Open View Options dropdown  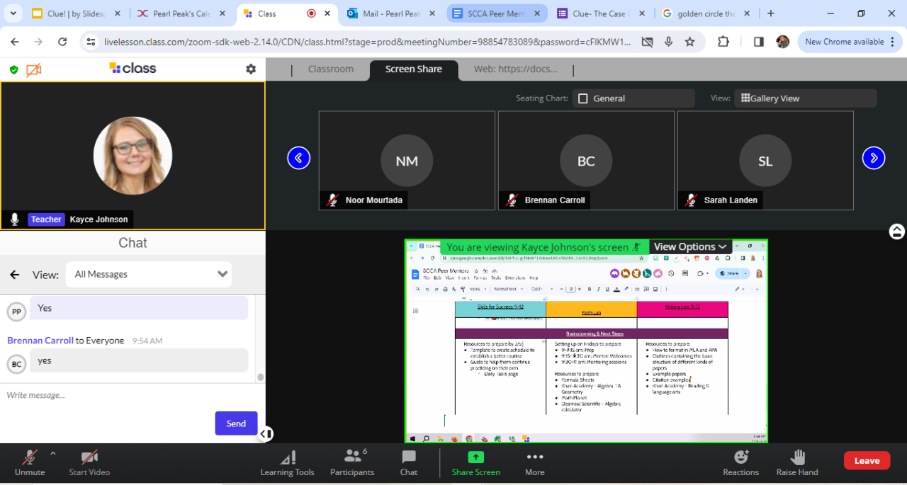click(690, 246)
